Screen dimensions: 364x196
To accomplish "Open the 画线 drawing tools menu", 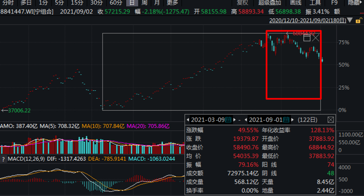I will point(296,3).
